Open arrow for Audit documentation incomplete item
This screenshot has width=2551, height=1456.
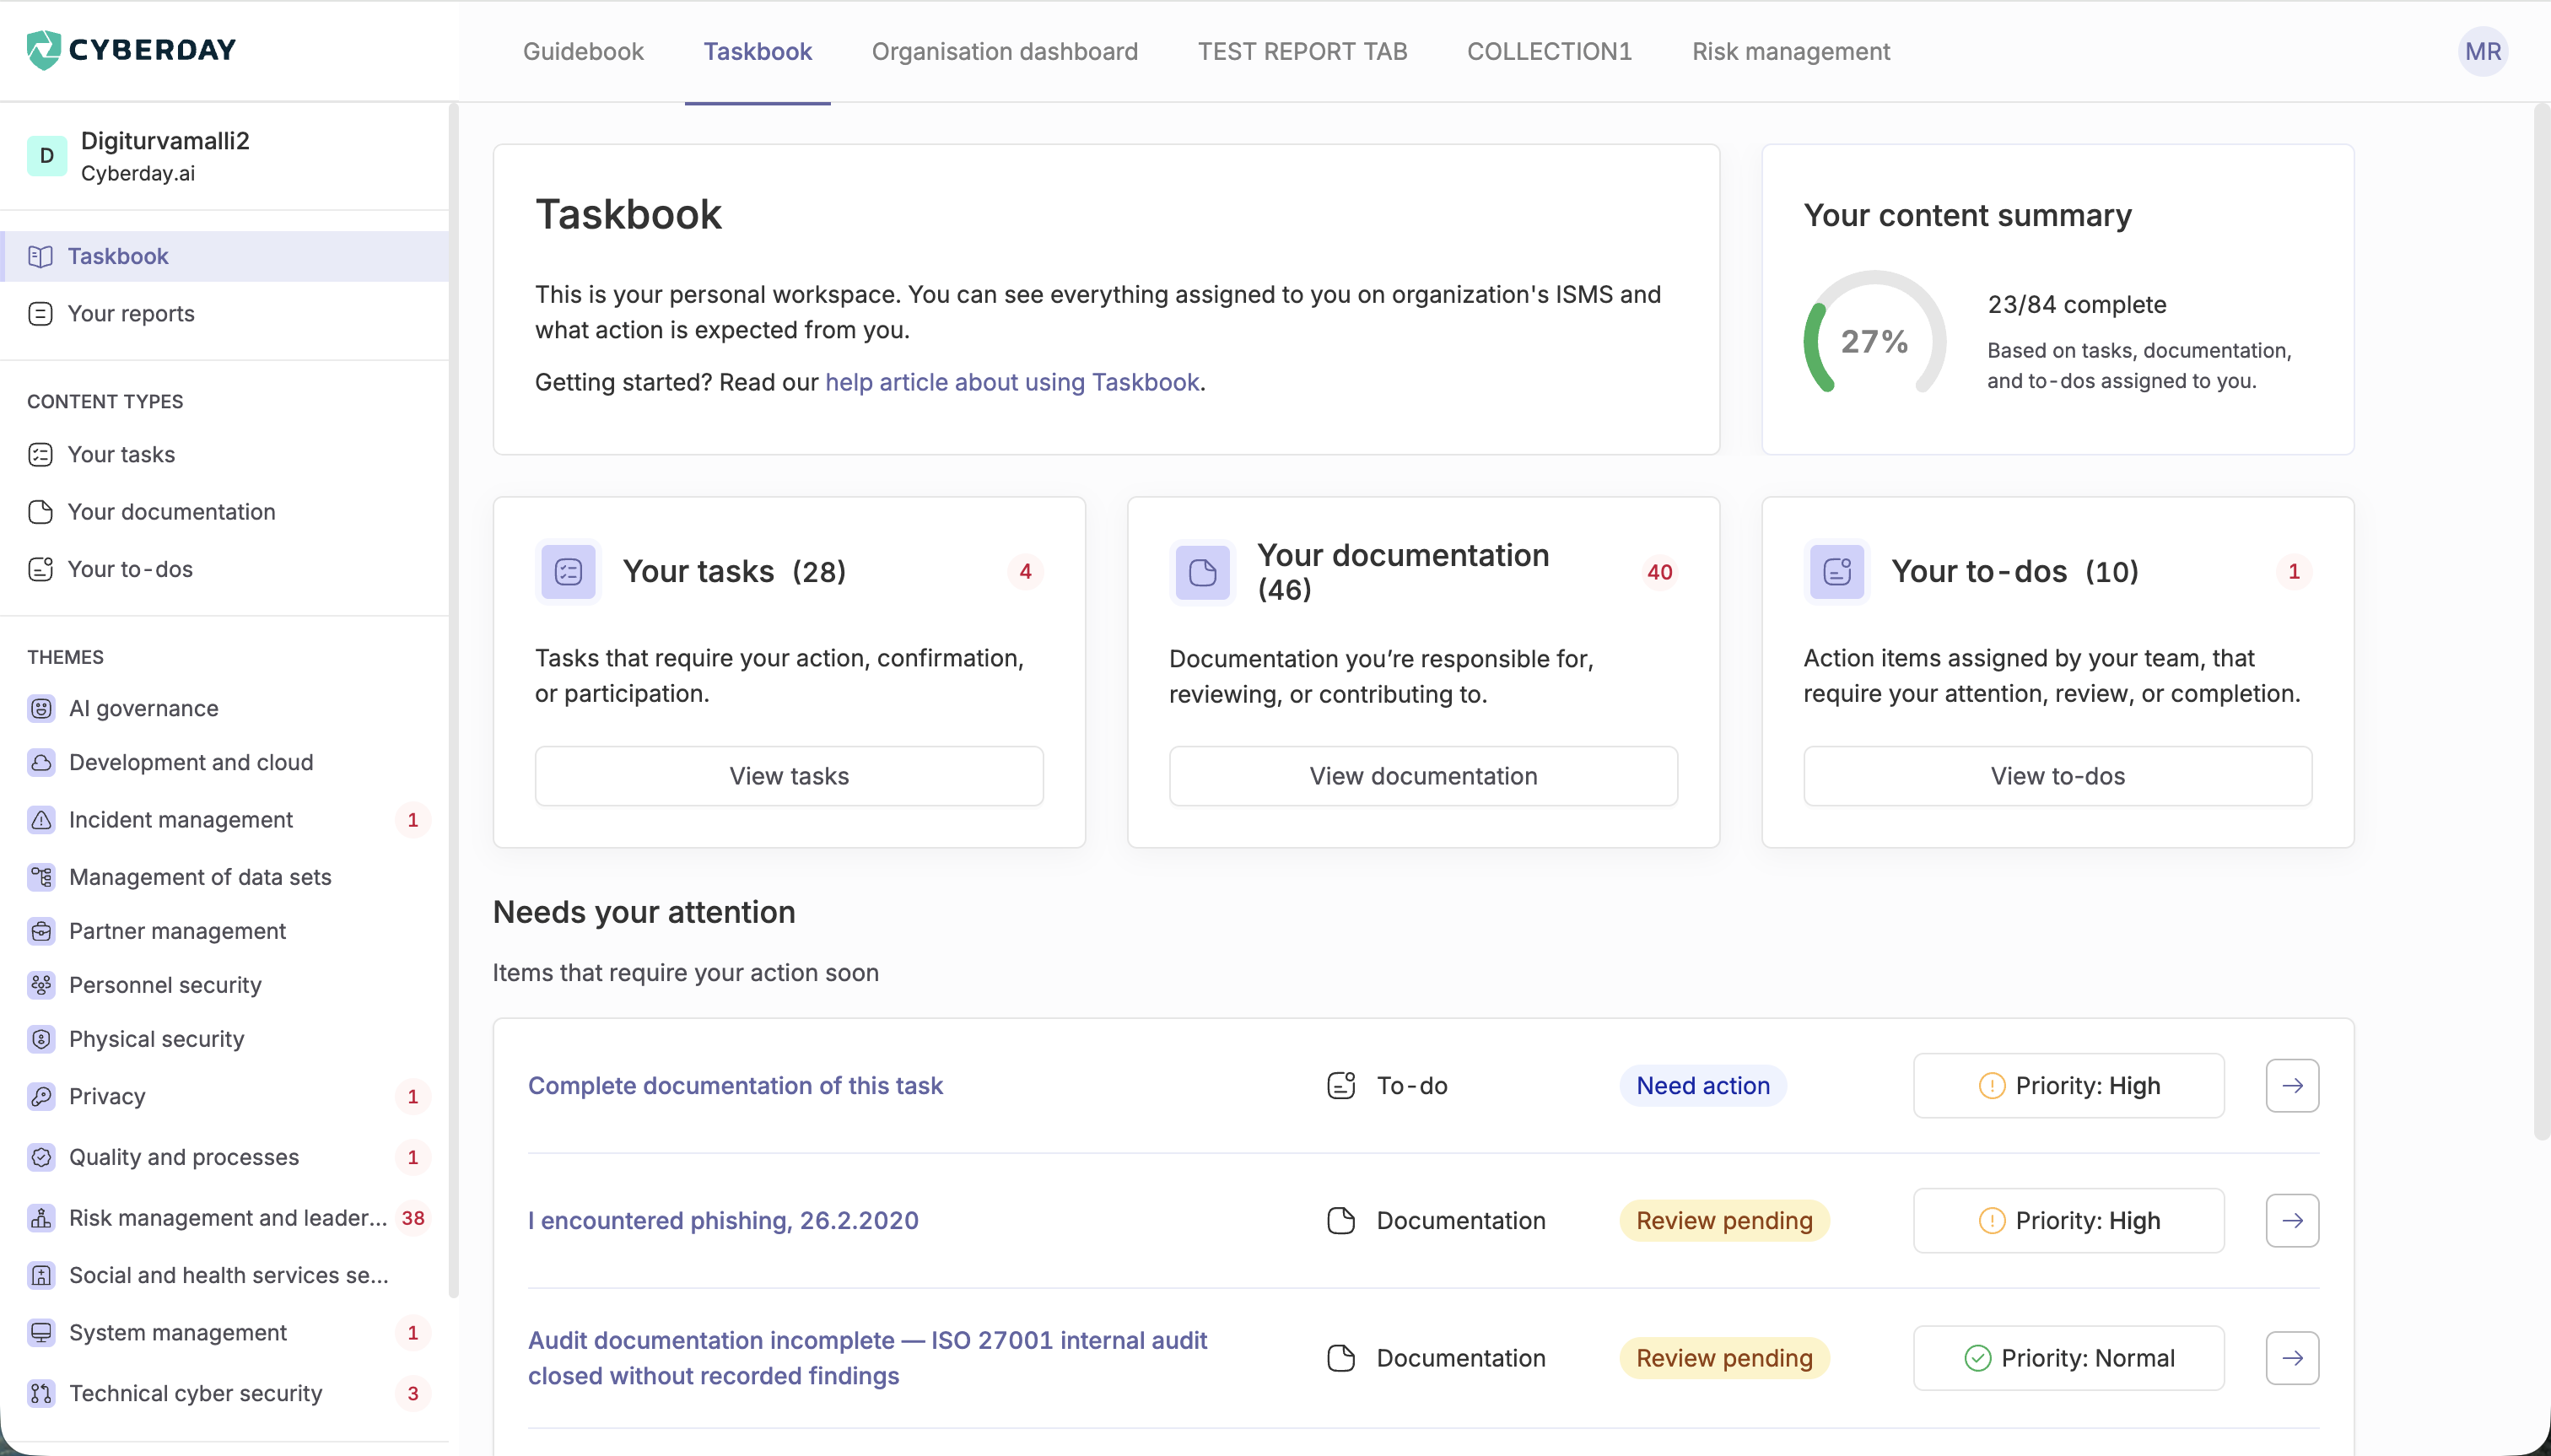pyautogui.click(x=2292, y=1358)
